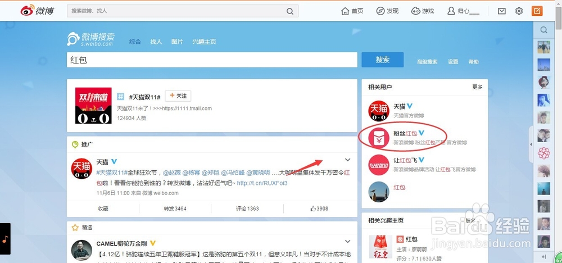Click the 收藏 button on the 天猫 post
The width and height of the screenshot is (562, 263).
103,208
